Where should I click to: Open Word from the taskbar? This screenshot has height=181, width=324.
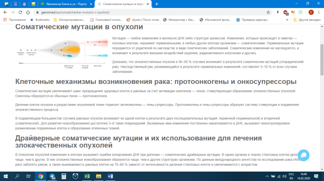point(110,176)
